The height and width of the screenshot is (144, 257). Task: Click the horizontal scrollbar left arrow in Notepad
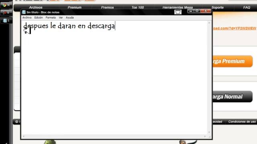[24, 136]
